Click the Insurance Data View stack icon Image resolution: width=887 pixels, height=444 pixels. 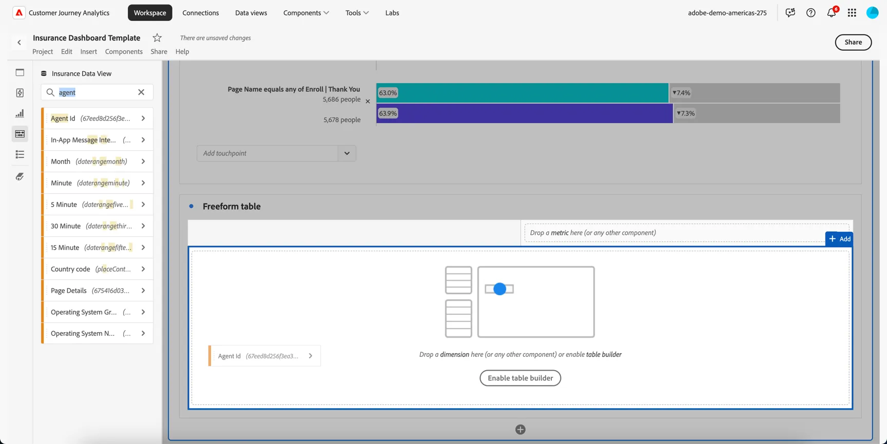(x=44, y=73)
